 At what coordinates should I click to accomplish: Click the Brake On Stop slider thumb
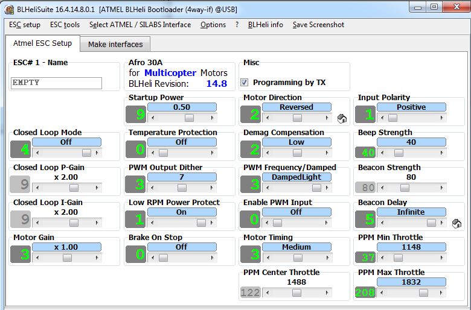coord(163,258)
